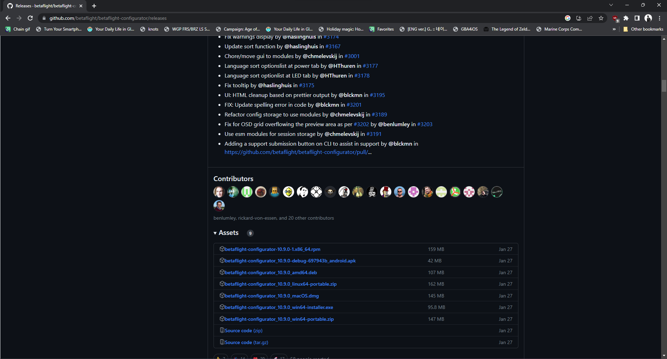Screen dimensions: 667x359
Task: Click the browser back arrow
Action: coord(8,18)
